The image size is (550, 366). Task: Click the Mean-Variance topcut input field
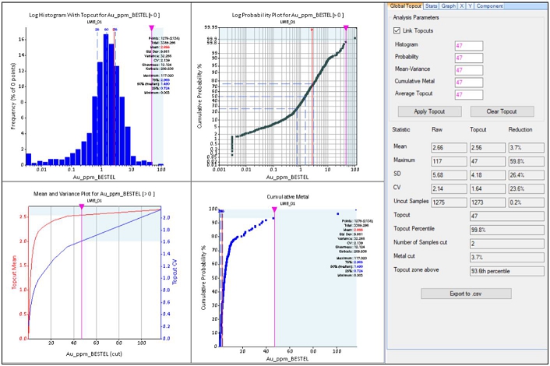click(x=468, y=69)
